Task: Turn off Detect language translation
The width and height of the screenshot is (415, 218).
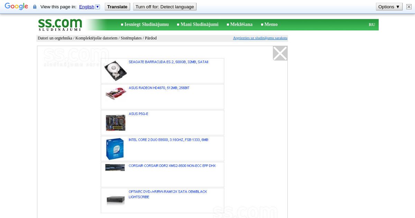Action: 165,7
